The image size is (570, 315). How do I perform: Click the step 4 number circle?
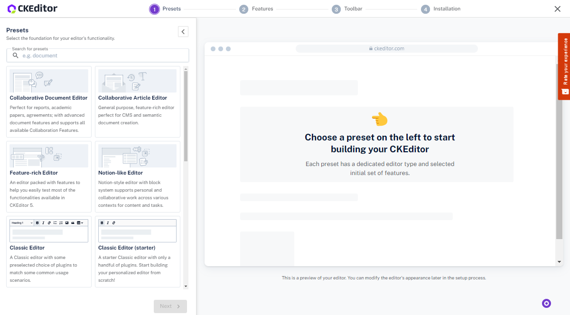click(425, 9)
